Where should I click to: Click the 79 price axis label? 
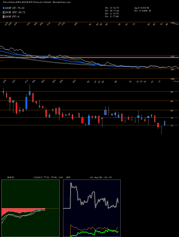(172, 118)
